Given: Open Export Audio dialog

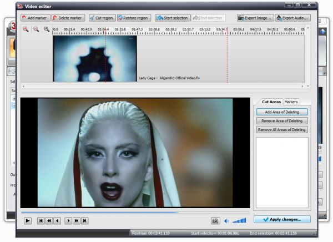Looking at the screenshot, I should 292,18.
